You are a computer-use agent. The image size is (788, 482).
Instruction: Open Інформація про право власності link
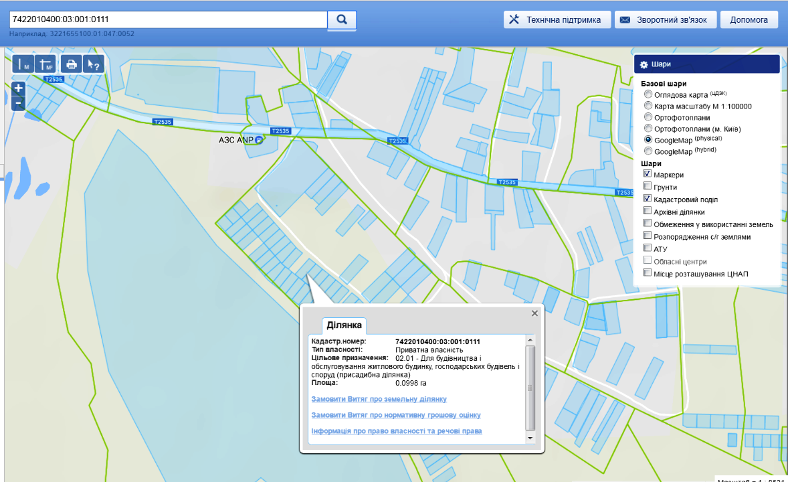click(397, 431)
